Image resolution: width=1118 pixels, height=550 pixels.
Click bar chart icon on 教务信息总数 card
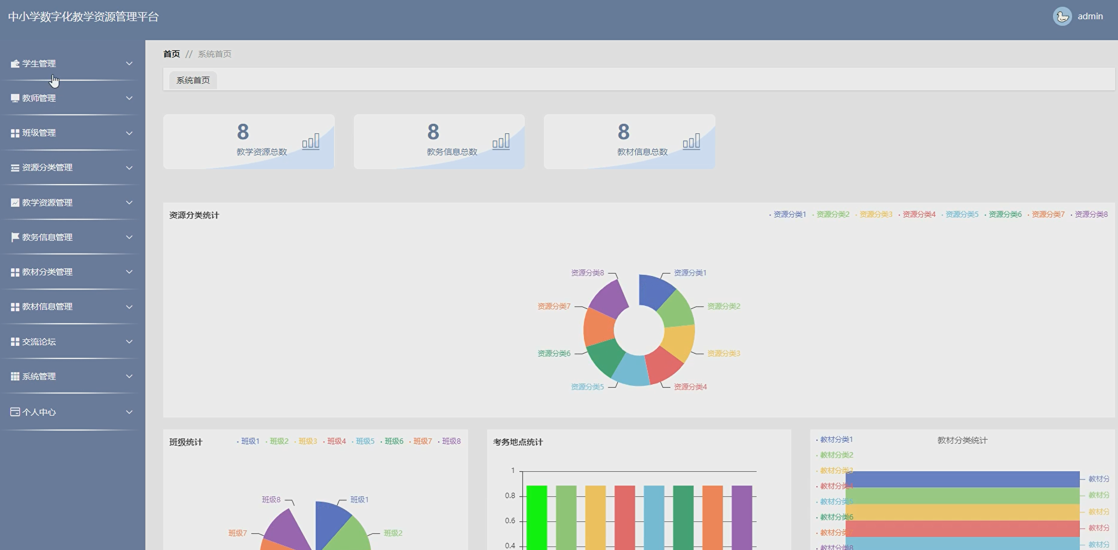click(501, 141)
